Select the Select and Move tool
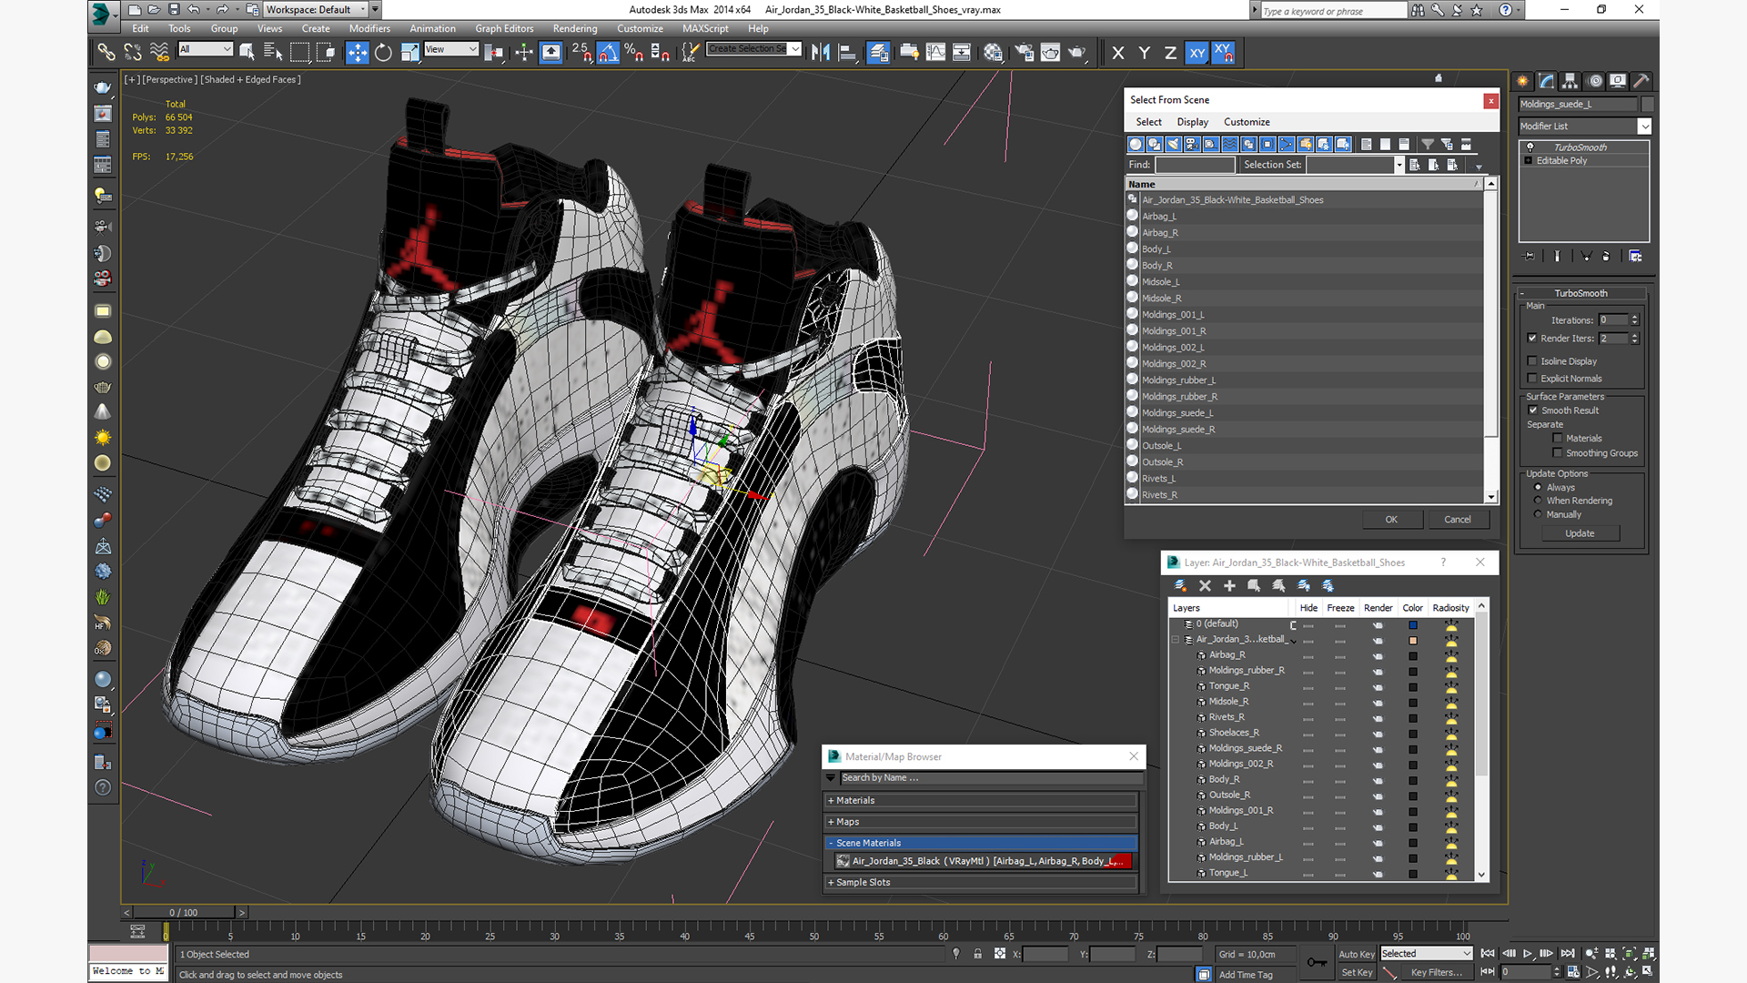This screenshot has width=1747, height=983. coord(357,53)
